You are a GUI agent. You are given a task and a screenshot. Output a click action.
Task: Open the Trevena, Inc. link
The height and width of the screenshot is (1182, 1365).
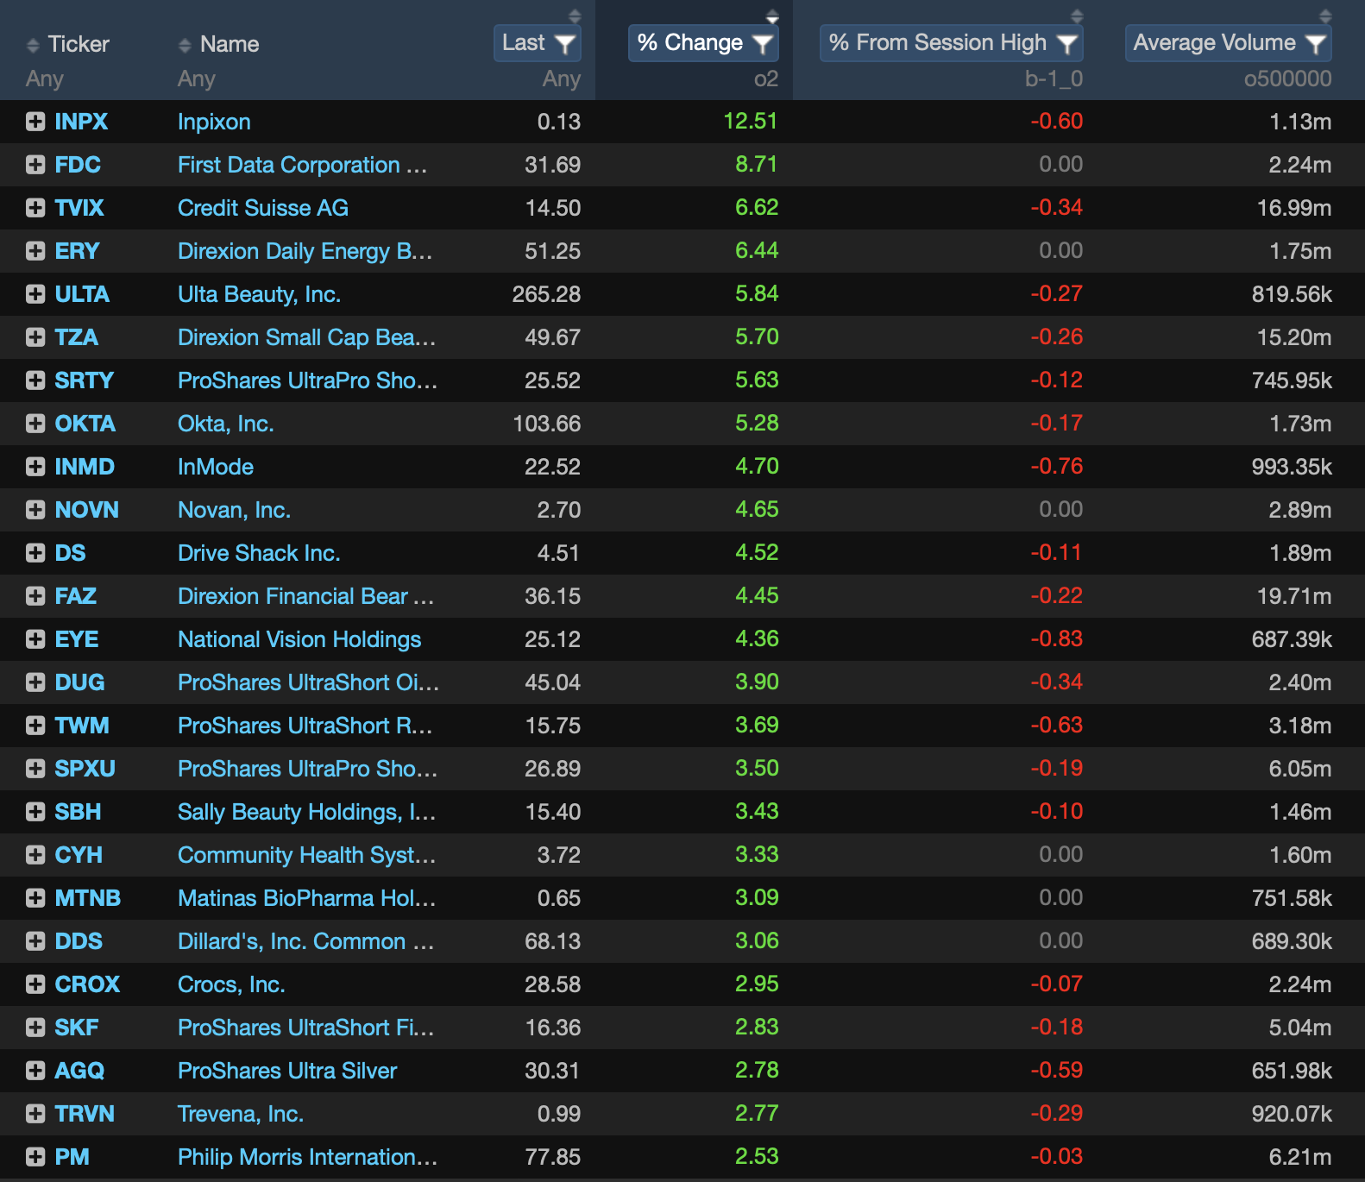tap(241, 1114)
